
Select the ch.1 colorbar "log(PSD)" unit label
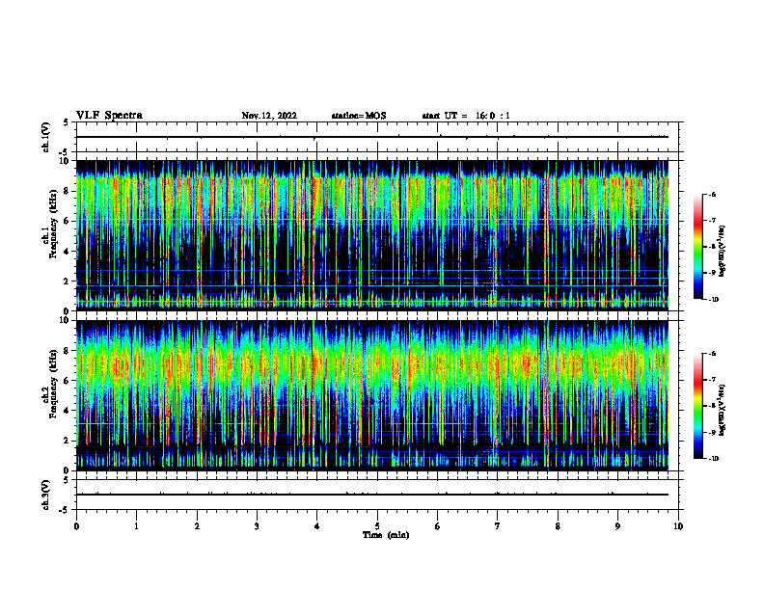pos(723,252)
